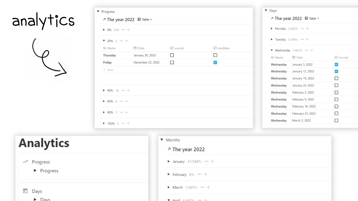Check journal box for Wednesday February 2
This screenshot has height=201, width=358.
tap(336, 92)
